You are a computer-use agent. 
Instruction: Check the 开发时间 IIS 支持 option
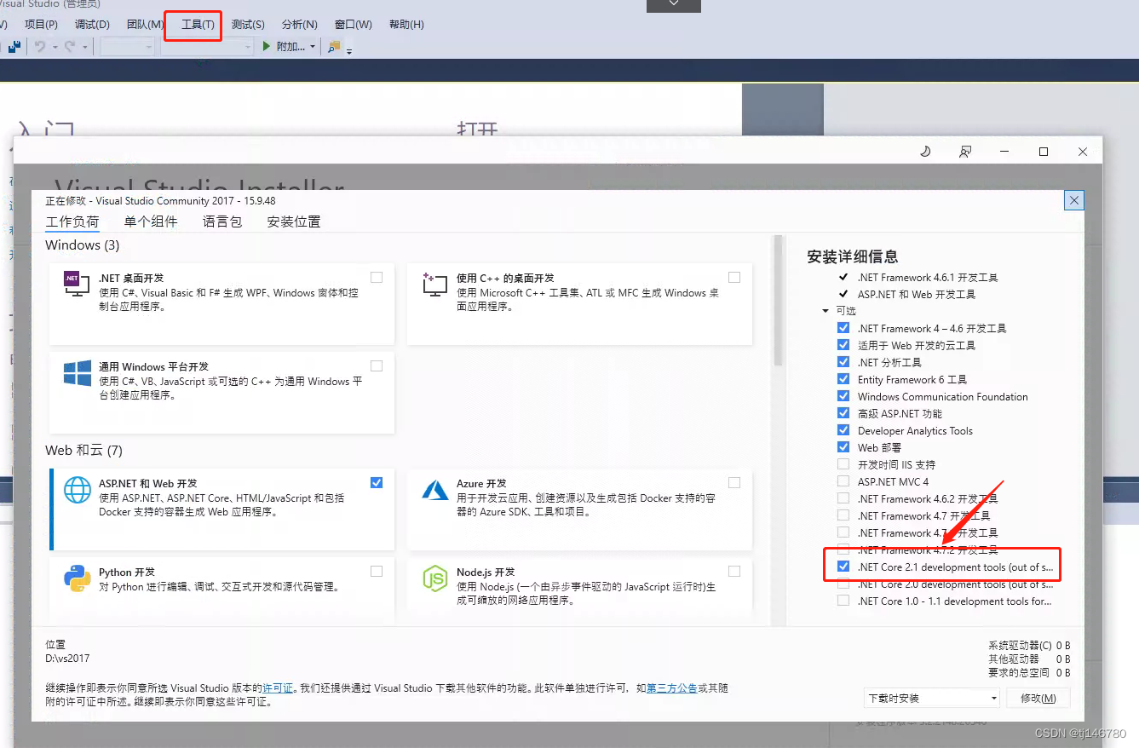[843, 464]
